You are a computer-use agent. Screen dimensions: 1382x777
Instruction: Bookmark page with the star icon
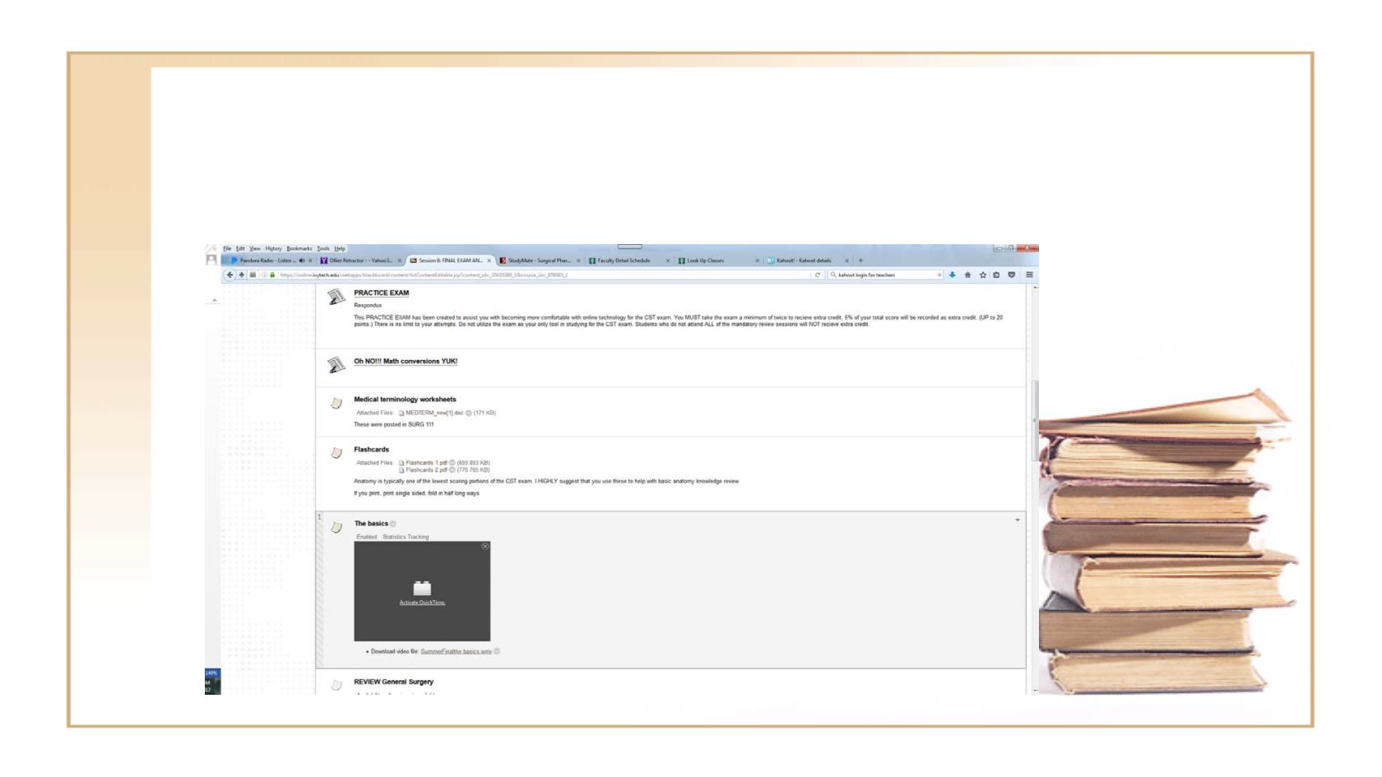click(982, 275)
